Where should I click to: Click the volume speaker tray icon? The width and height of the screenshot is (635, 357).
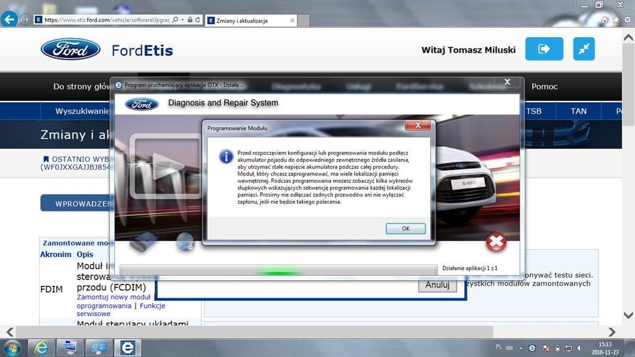[580, 348]
